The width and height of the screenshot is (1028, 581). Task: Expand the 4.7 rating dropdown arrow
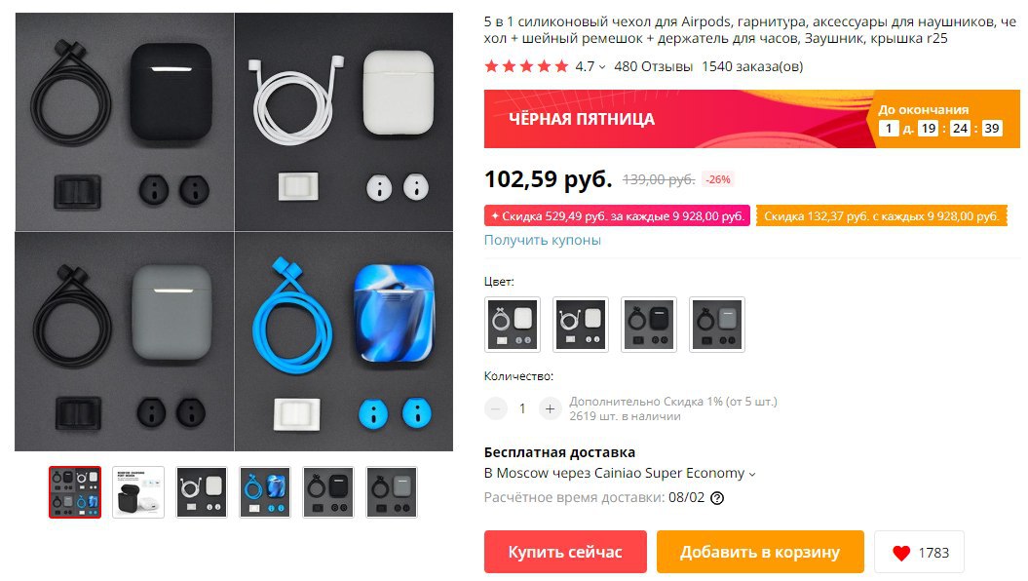[x=602, y=67]
